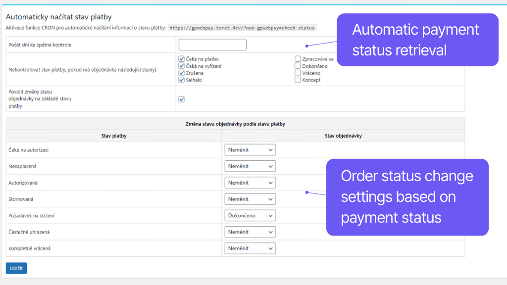Focus the Počet dní ke zpětné kontrole field
This screenshot has width=507, height=285.
pos(212,45)
